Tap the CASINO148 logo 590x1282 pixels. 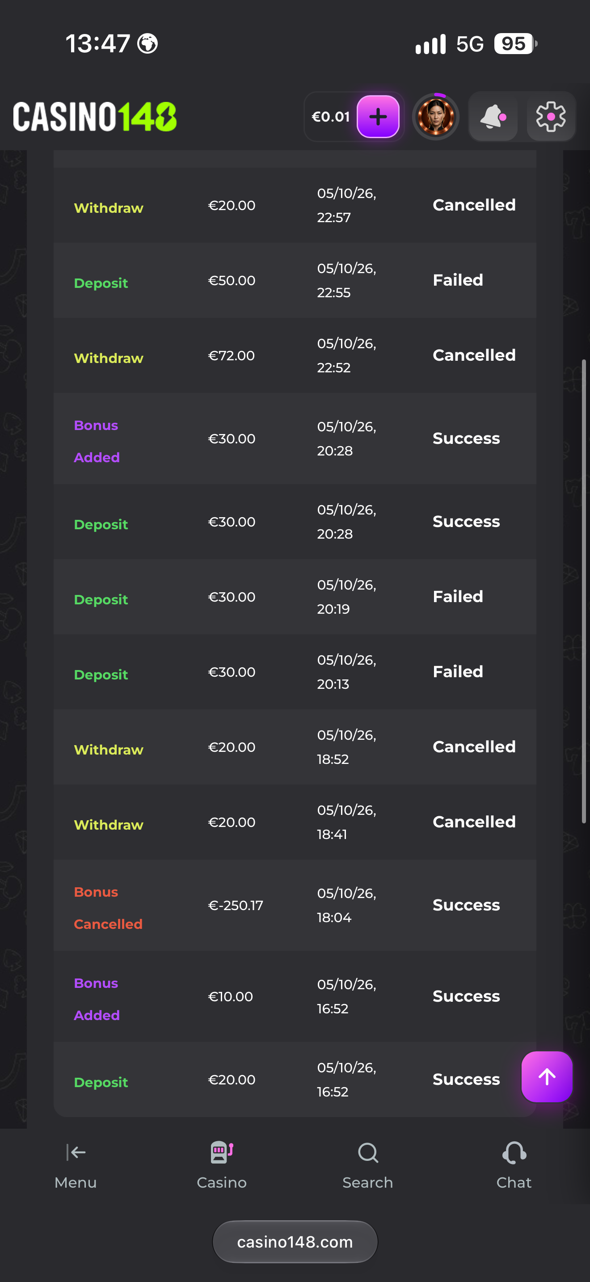point(94,117)
